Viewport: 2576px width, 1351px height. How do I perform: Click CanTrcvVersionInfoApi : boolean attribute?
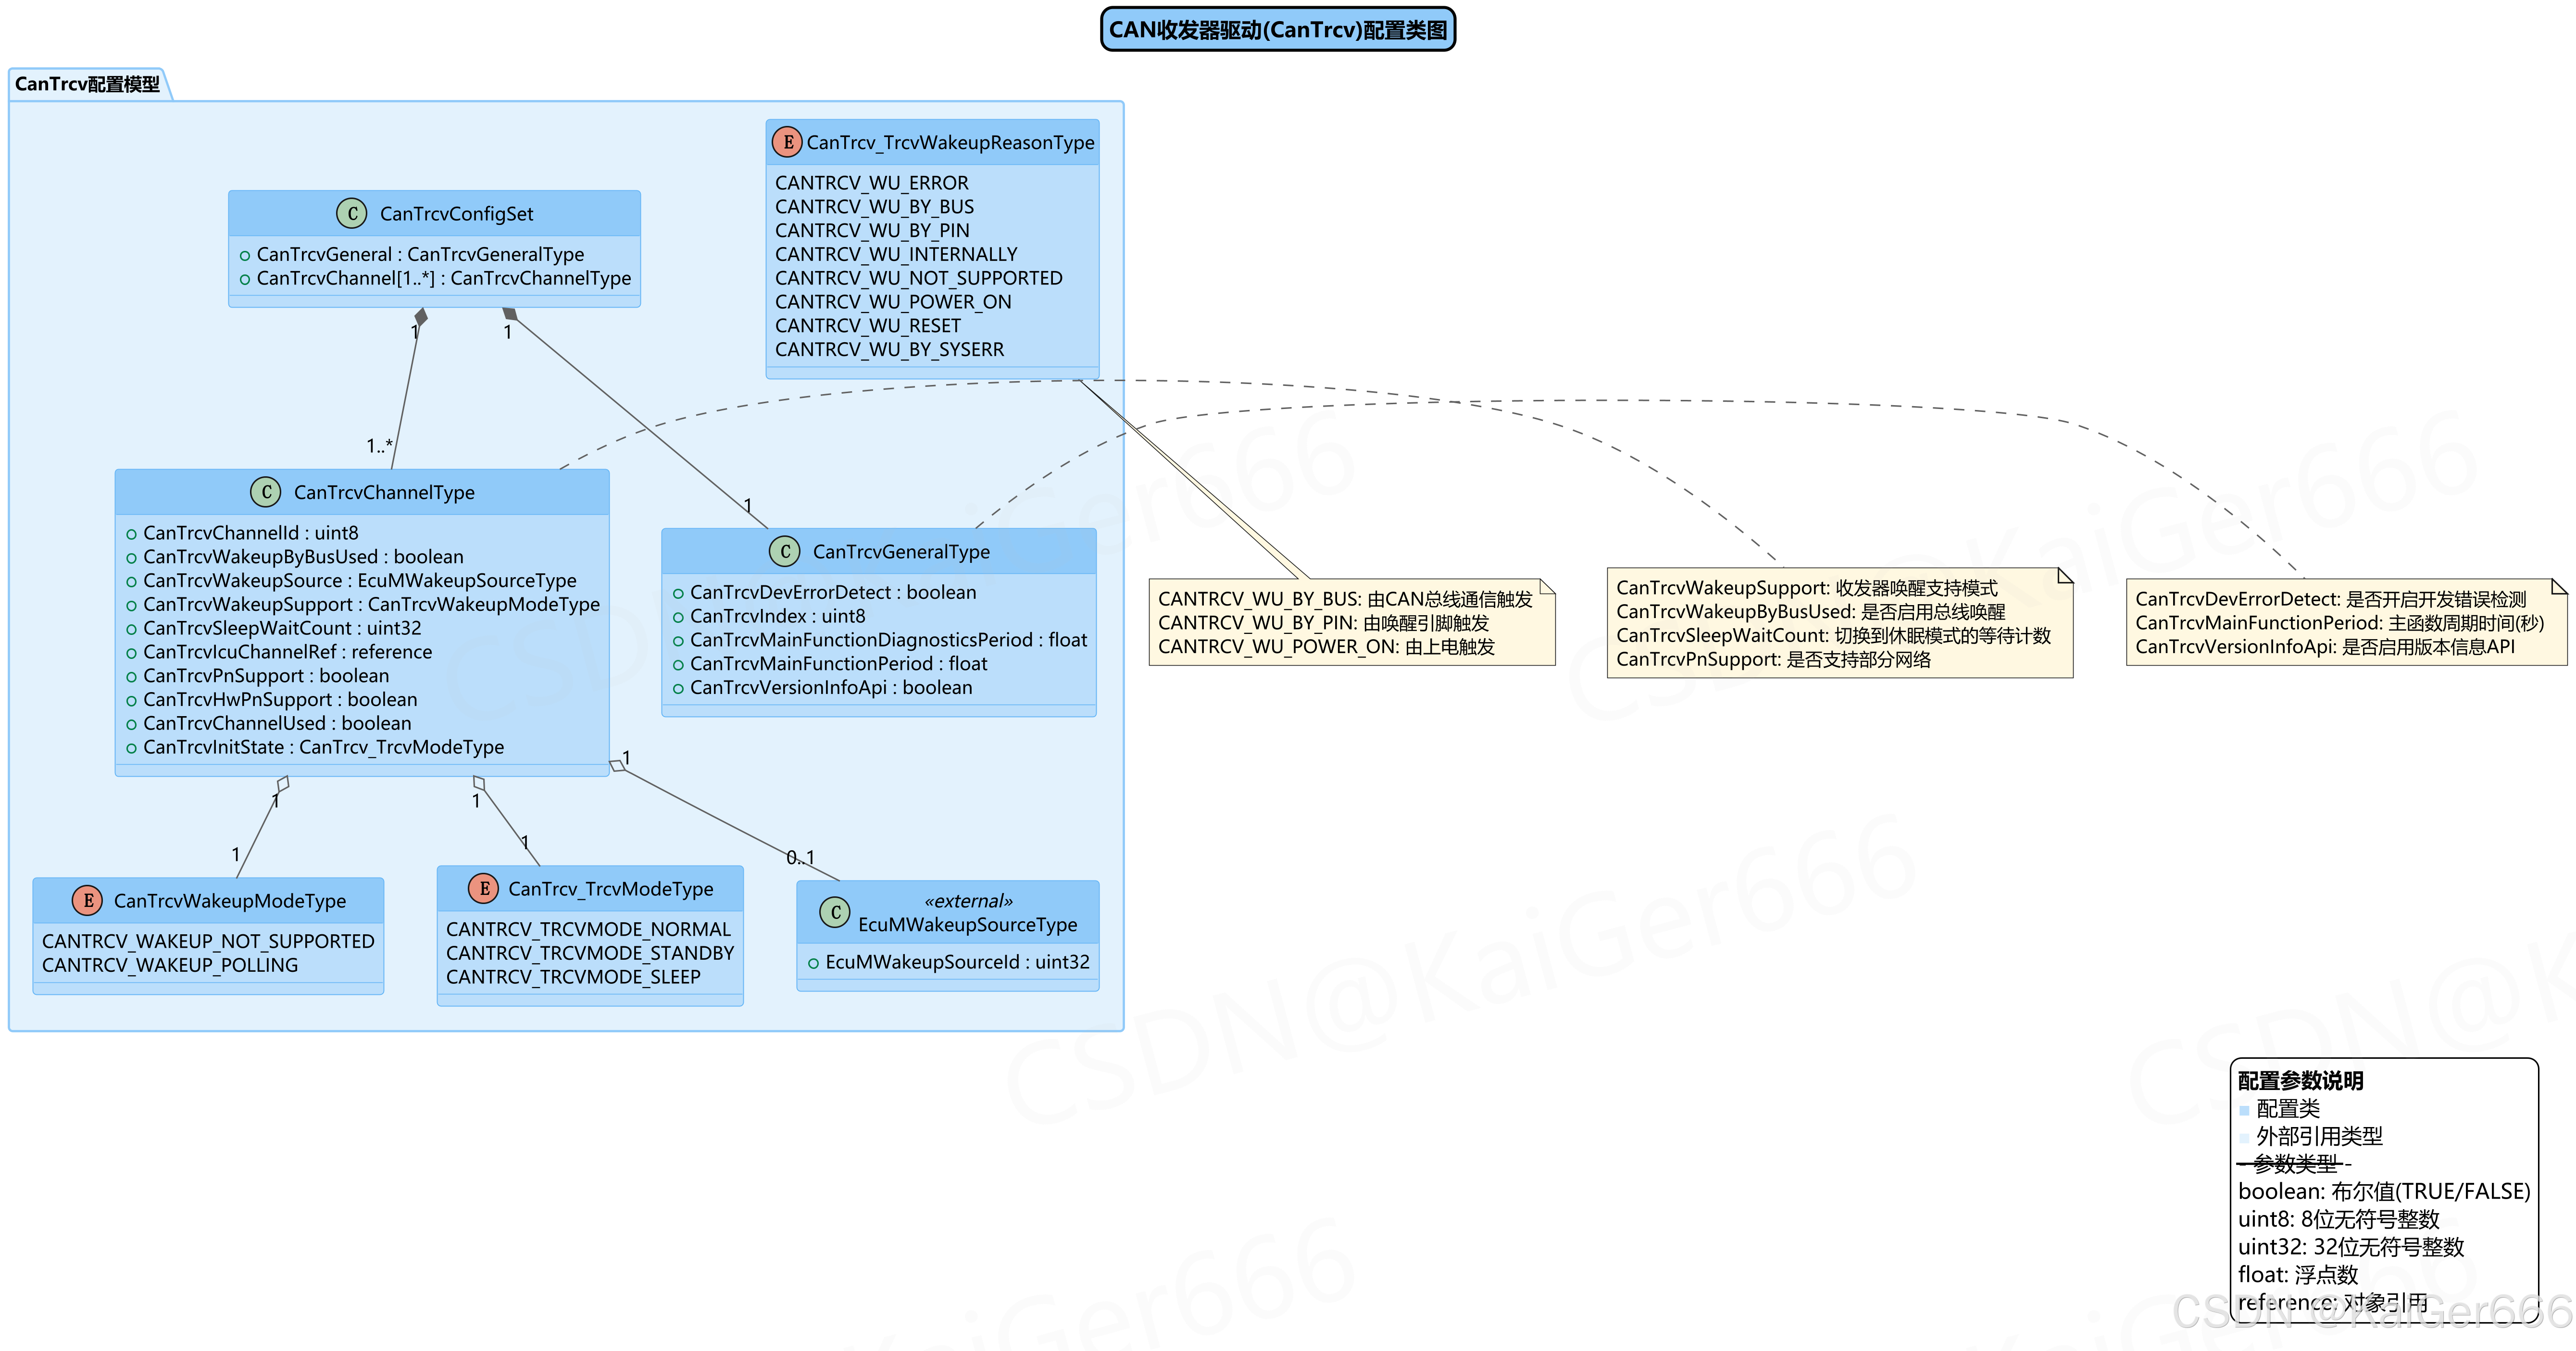(831, 688)
